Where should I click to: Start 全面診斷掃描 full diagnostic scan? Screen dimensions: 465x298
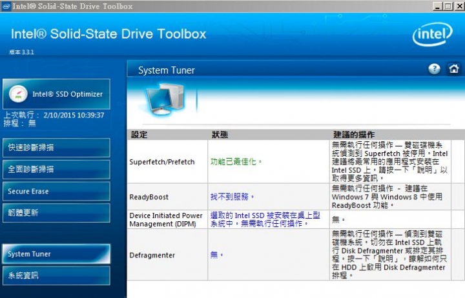click(56, 169)
